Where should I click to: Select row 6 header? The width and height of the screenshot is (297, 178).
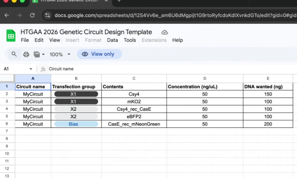pos(7,124)
